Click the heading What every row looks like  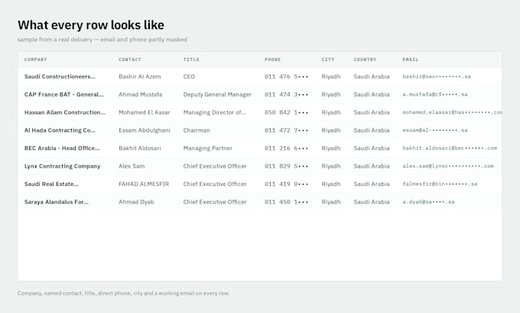[91, 25]
